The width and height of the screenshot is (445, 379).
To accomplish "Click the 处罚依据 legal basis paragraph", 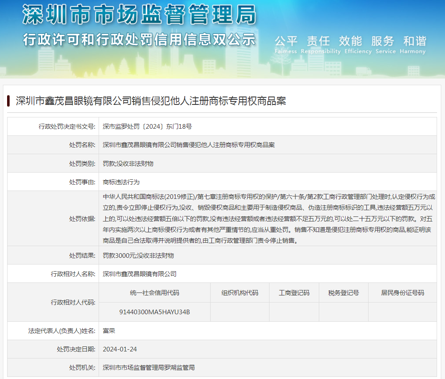I will pyautogui.click(x=269, y=219).
